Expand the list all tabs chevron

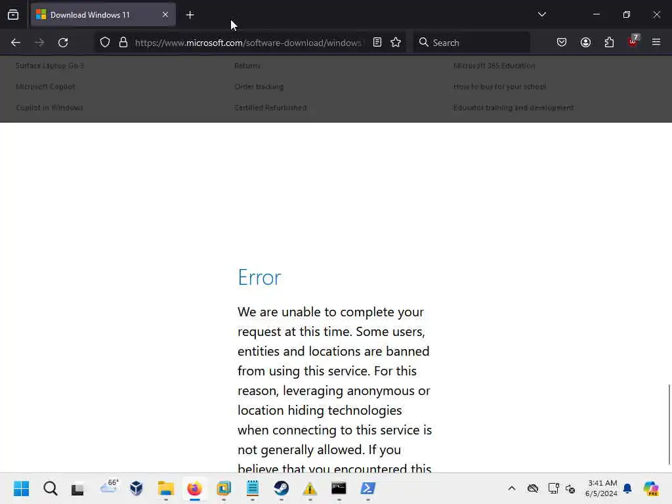tap(541, 14)
